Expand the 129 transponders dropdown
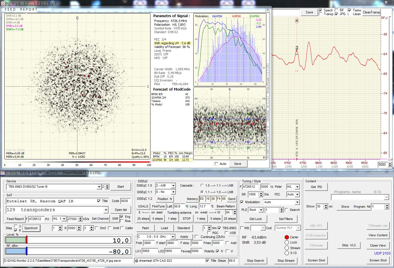 [x=106, y=210]
